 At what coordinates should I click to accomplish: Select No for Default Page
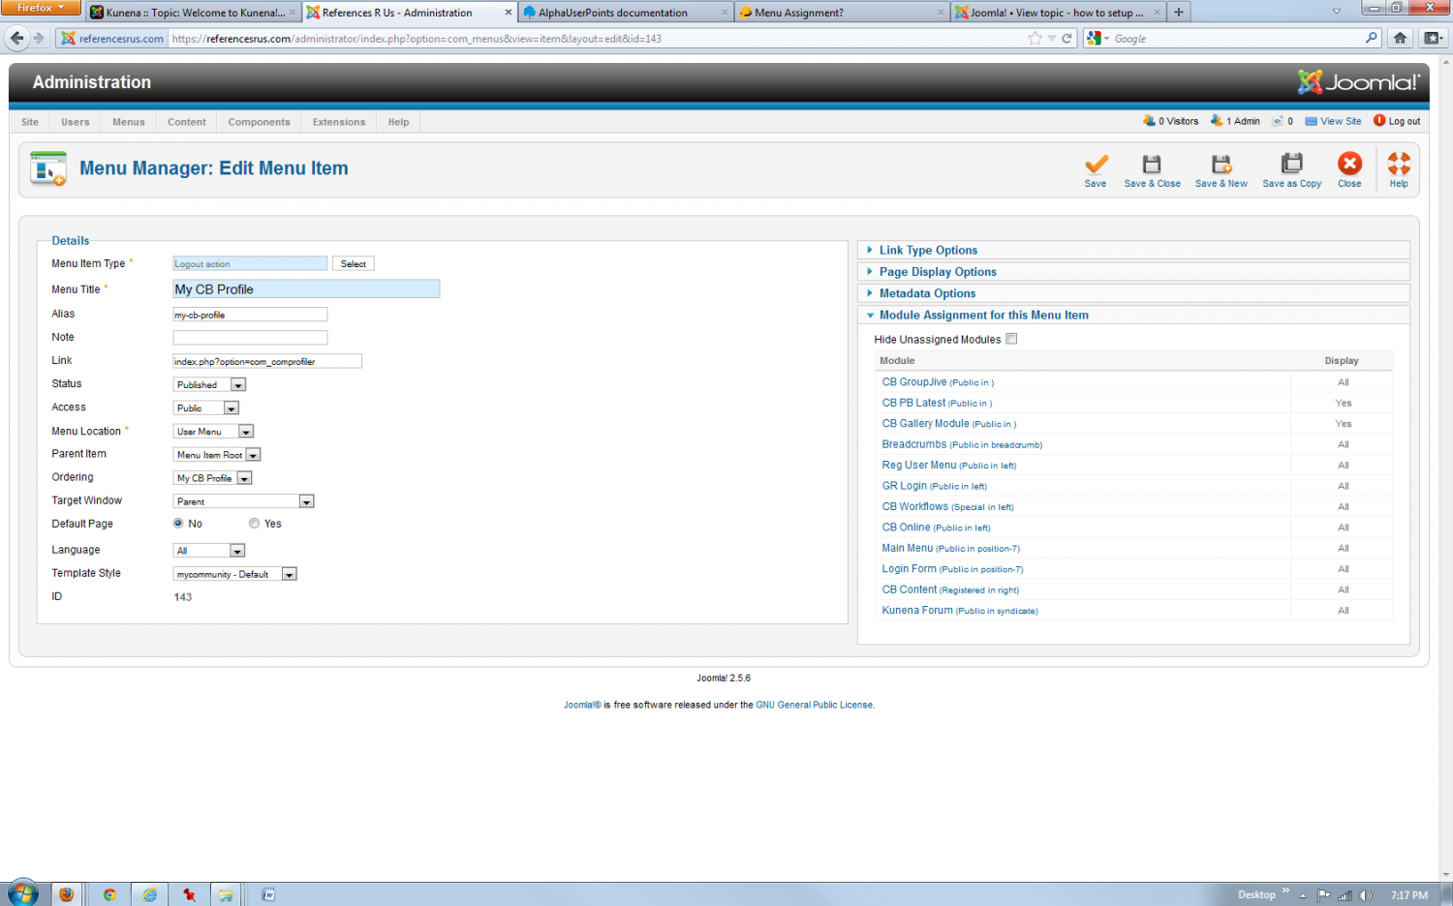click(178, 524)
